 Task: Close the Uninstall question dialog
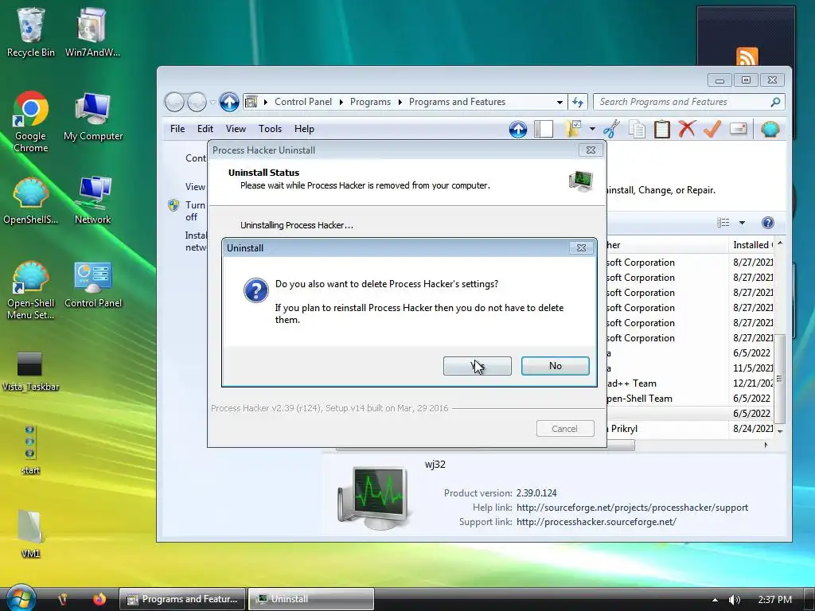pos(581,248)
